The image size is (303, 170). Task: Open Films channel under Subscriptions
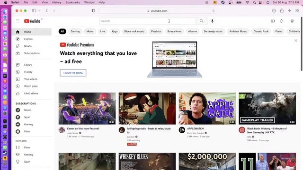click(32, 131)
